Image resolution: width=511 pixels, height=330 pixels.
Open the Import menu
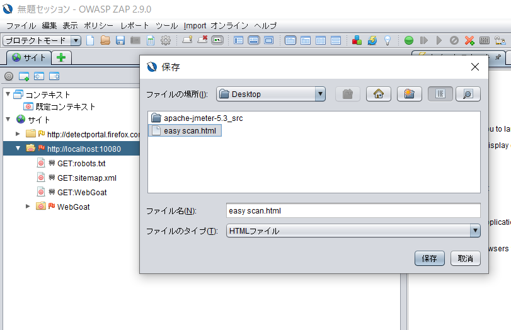coord(195,26)
